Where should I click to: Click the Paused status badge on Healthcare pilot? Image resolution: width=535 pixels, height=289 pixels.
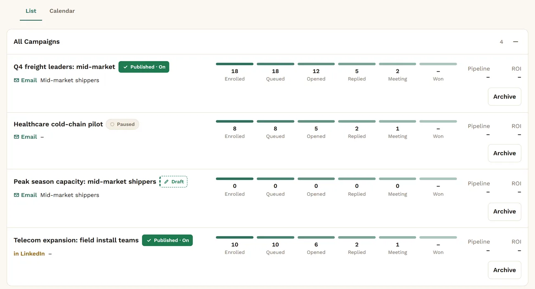(x=122, y=124)
